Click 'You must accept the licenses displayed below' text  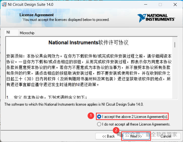point(66,19)
